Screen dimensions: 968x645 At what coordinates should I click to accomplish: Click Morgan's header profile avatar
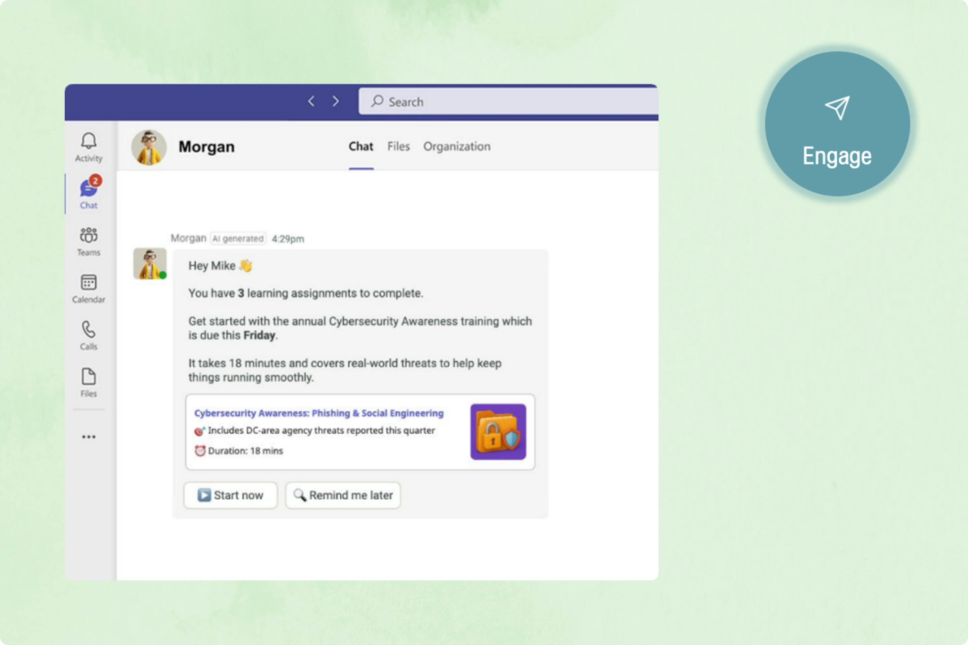(148, 147)
